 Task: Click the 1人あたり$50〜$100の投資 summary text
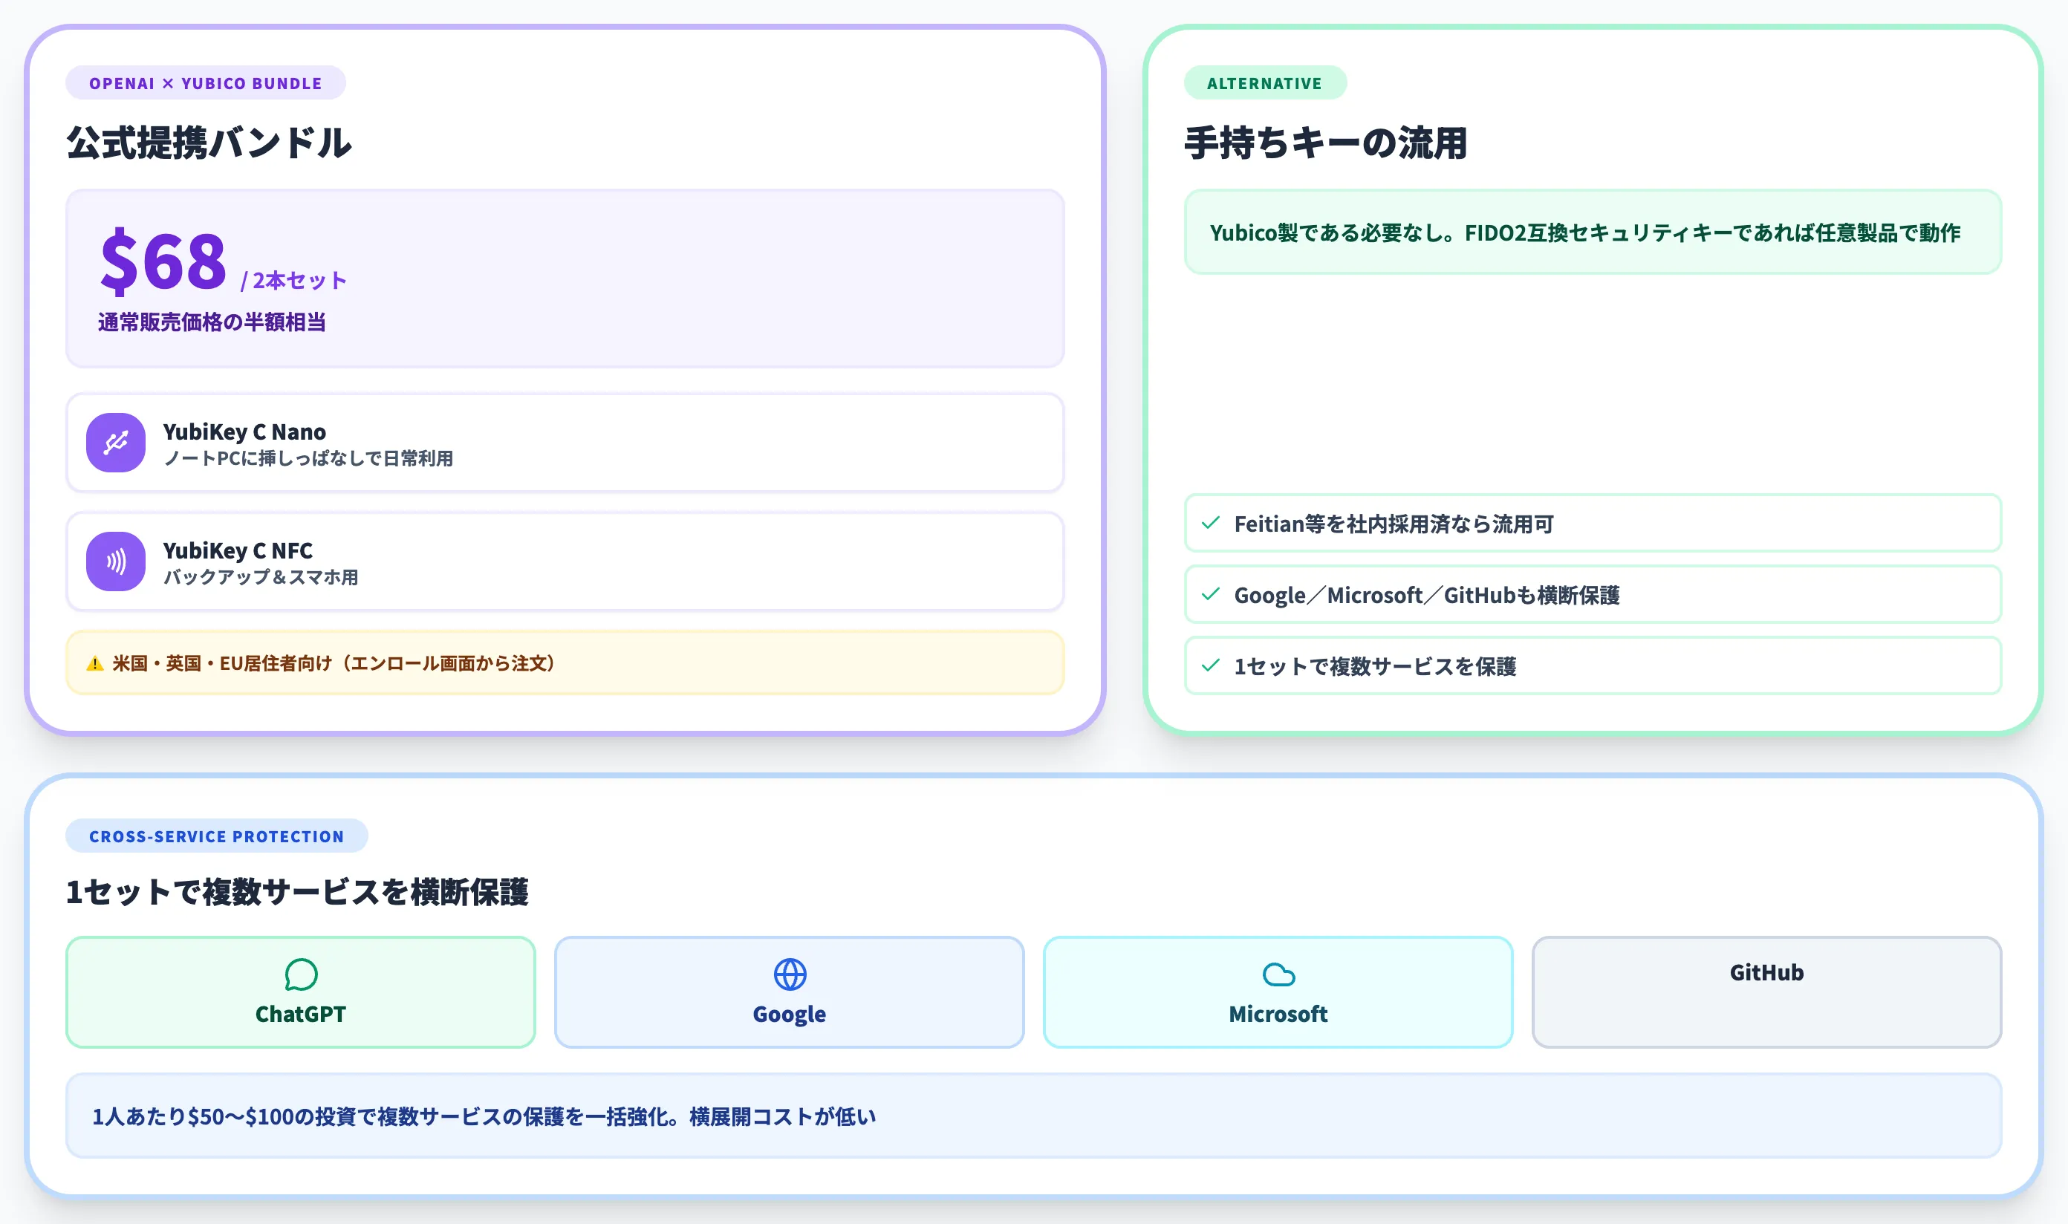click(x=484, y=1117)
